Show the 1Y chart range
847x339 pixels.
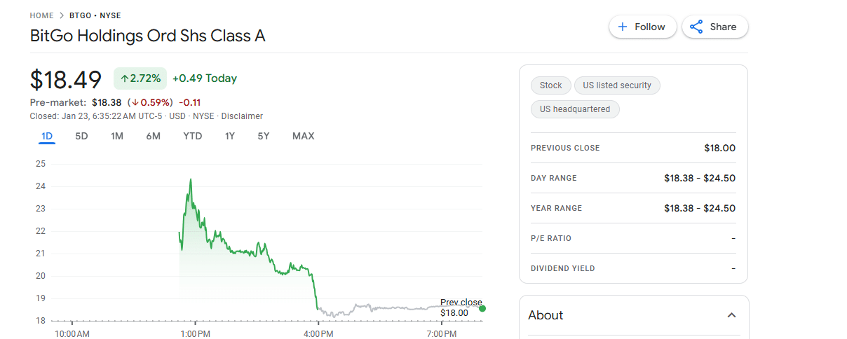coord(230,136)
